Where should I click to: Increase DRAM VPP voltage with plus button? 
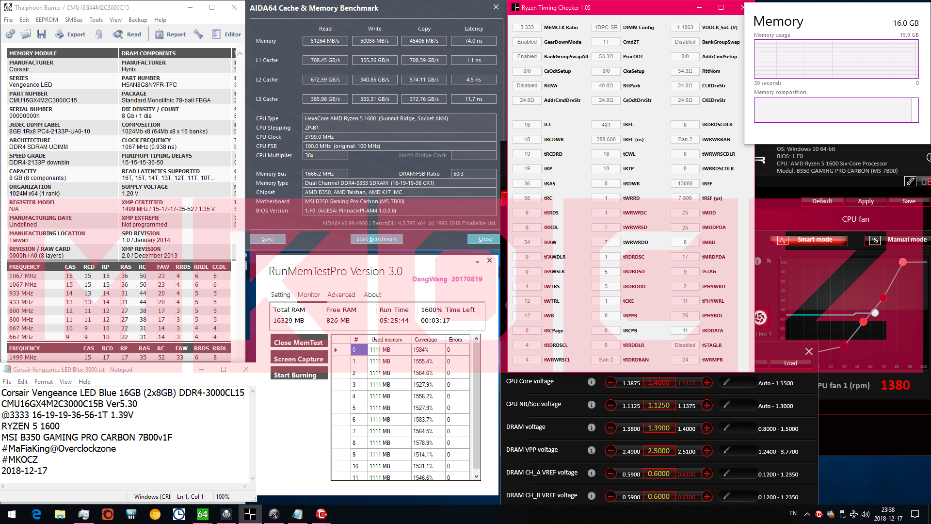[707, 451]
